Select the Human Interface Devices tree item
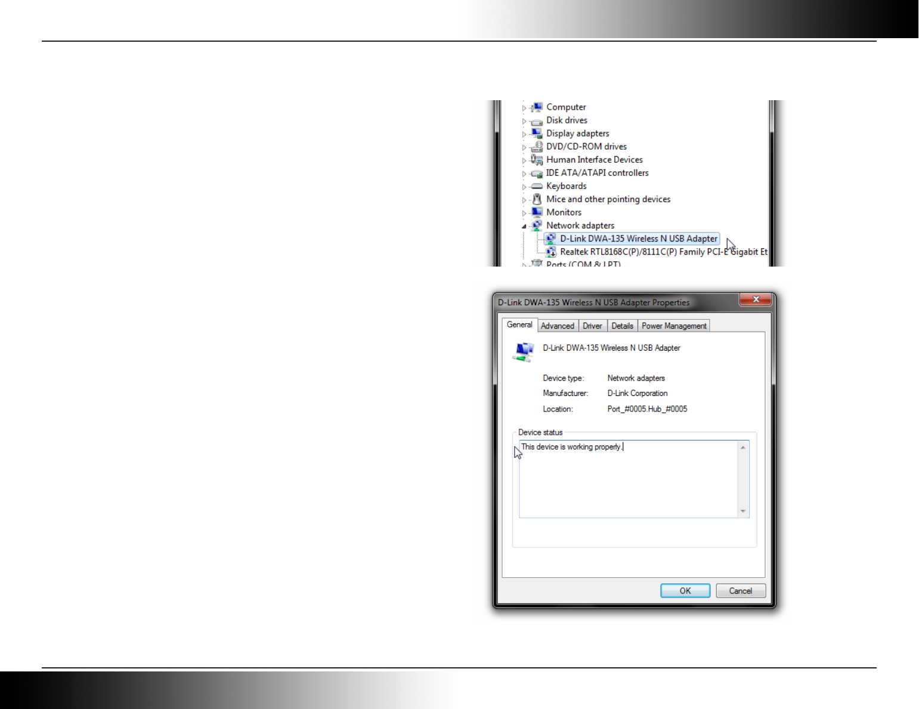The height and width of the screenshot is (709, 919). tap(594, 160)
